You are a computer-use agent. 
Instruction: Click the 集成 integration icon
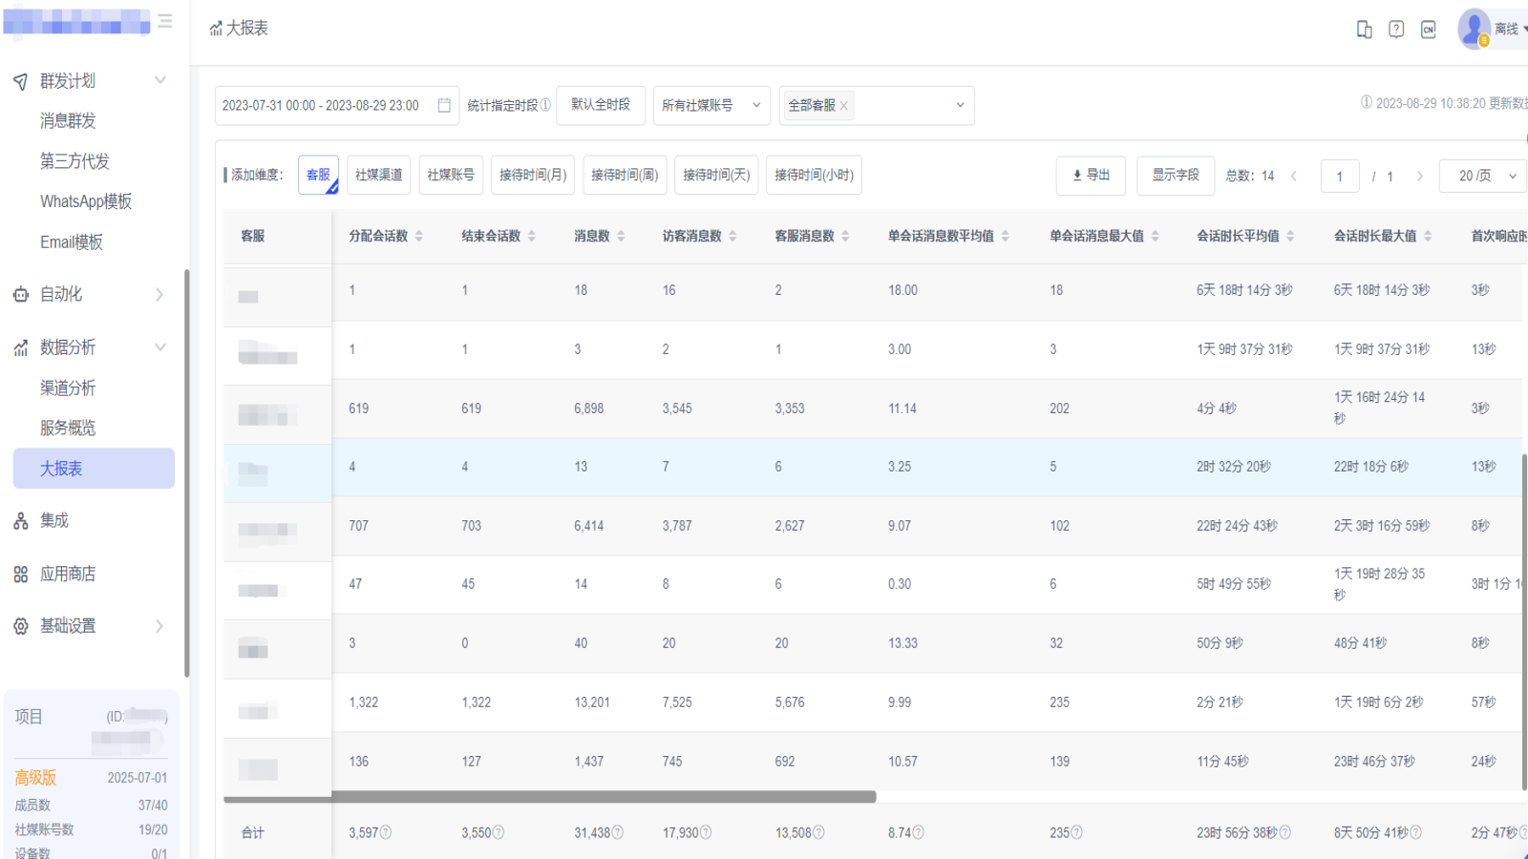pos(20,521)
